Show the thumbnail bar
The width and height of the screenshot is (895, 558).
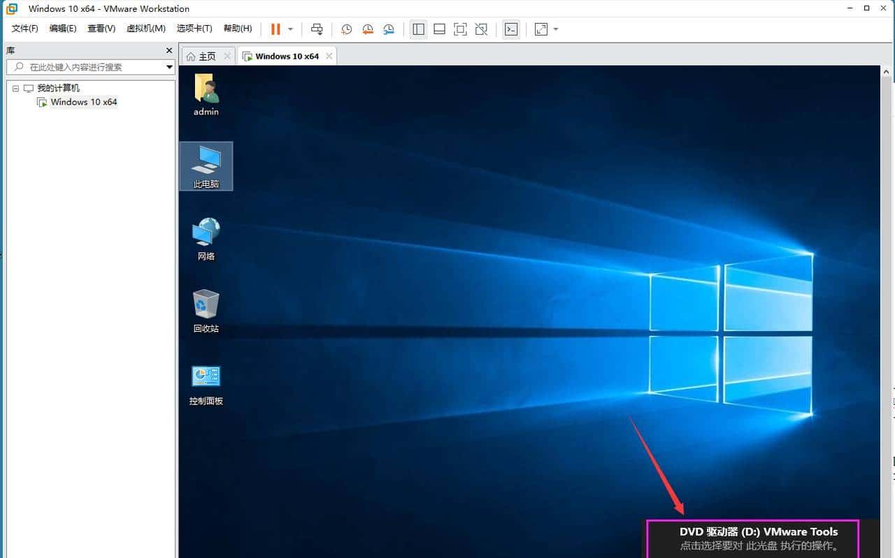click(x=439, y=29)
